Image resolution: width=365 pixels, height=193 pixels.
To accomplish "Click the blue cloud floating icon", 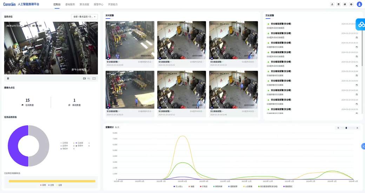I will tap(361, 25).
